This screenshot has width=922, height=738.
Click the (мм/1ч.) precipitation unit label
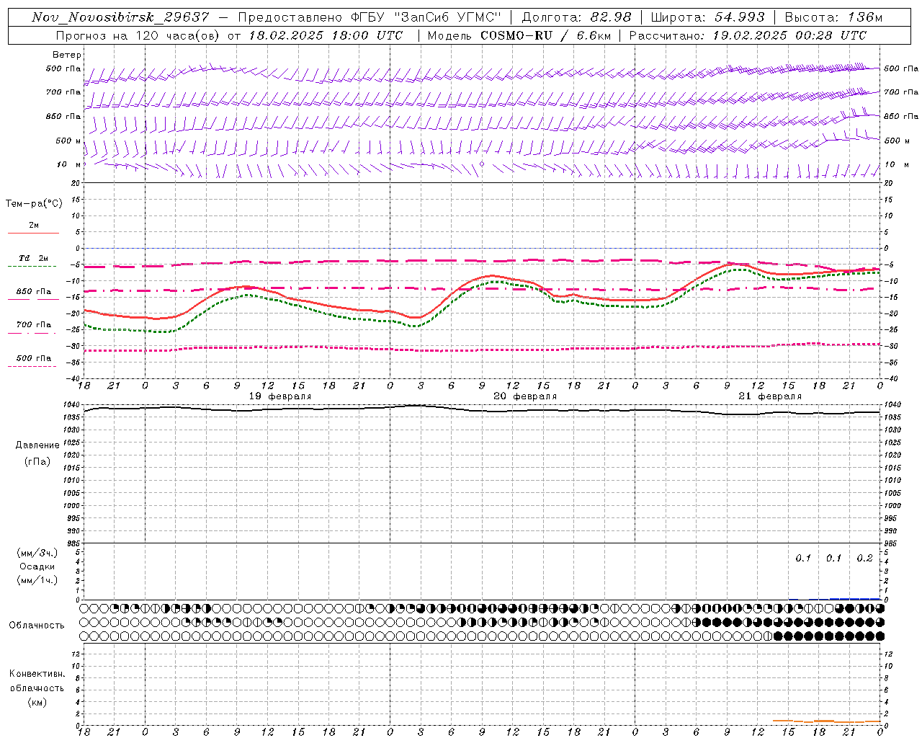[37, 580]
